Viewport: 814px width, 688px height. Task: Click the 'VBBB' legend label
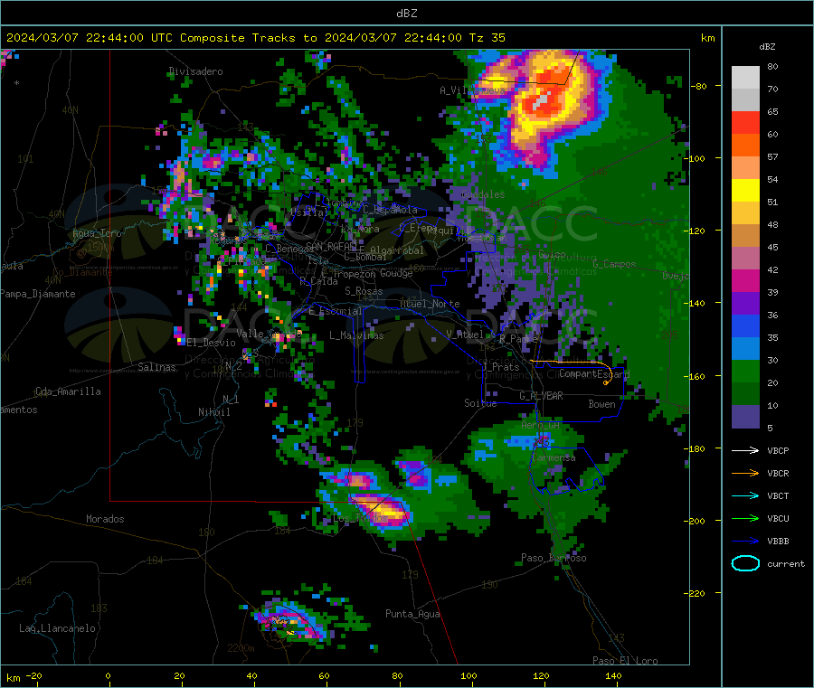(778, 542)
